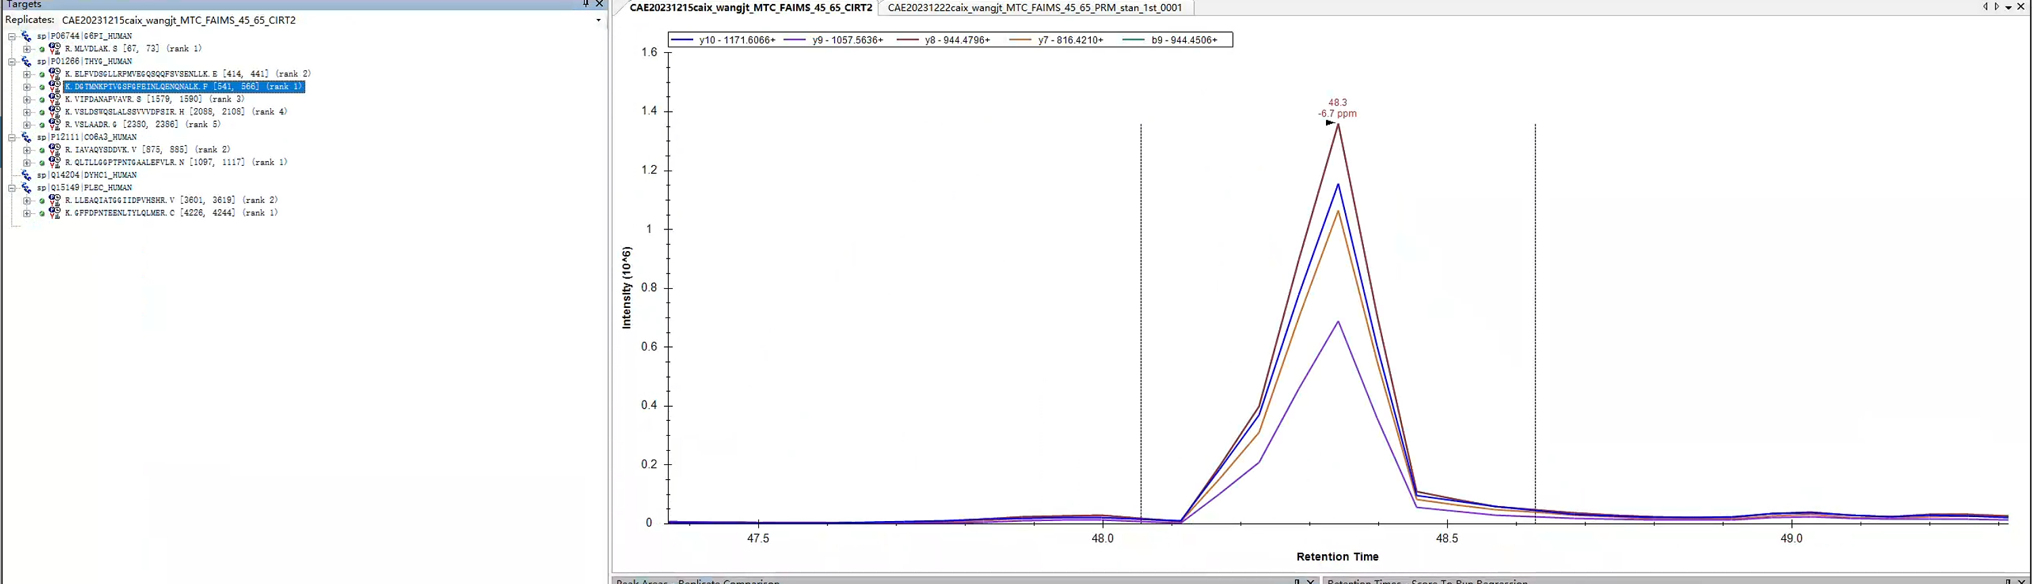Collapse the CO6A3_HUMAN protein node
Screen dimensions: 2032x584
(12, 137)
